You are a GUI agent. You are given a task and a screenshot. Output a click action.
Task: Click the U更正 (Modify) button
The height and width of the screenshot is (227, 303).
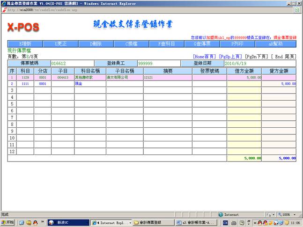click(61, 44)
